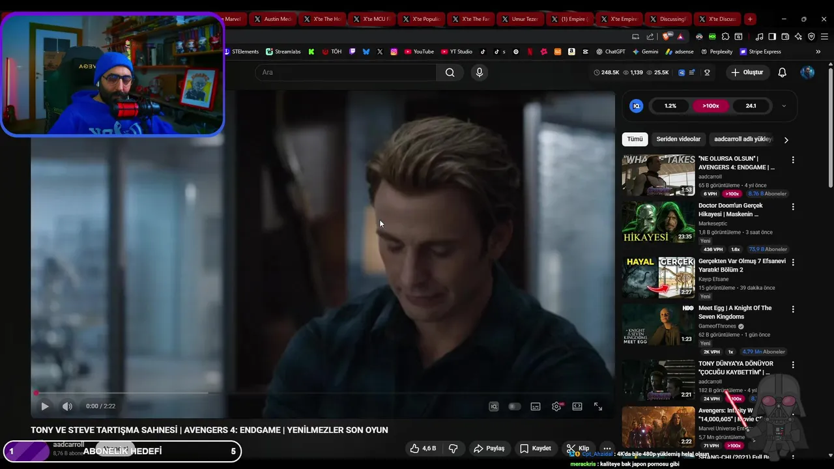Open player settings gear icon
Screen dimensions: 834x469
556,406
